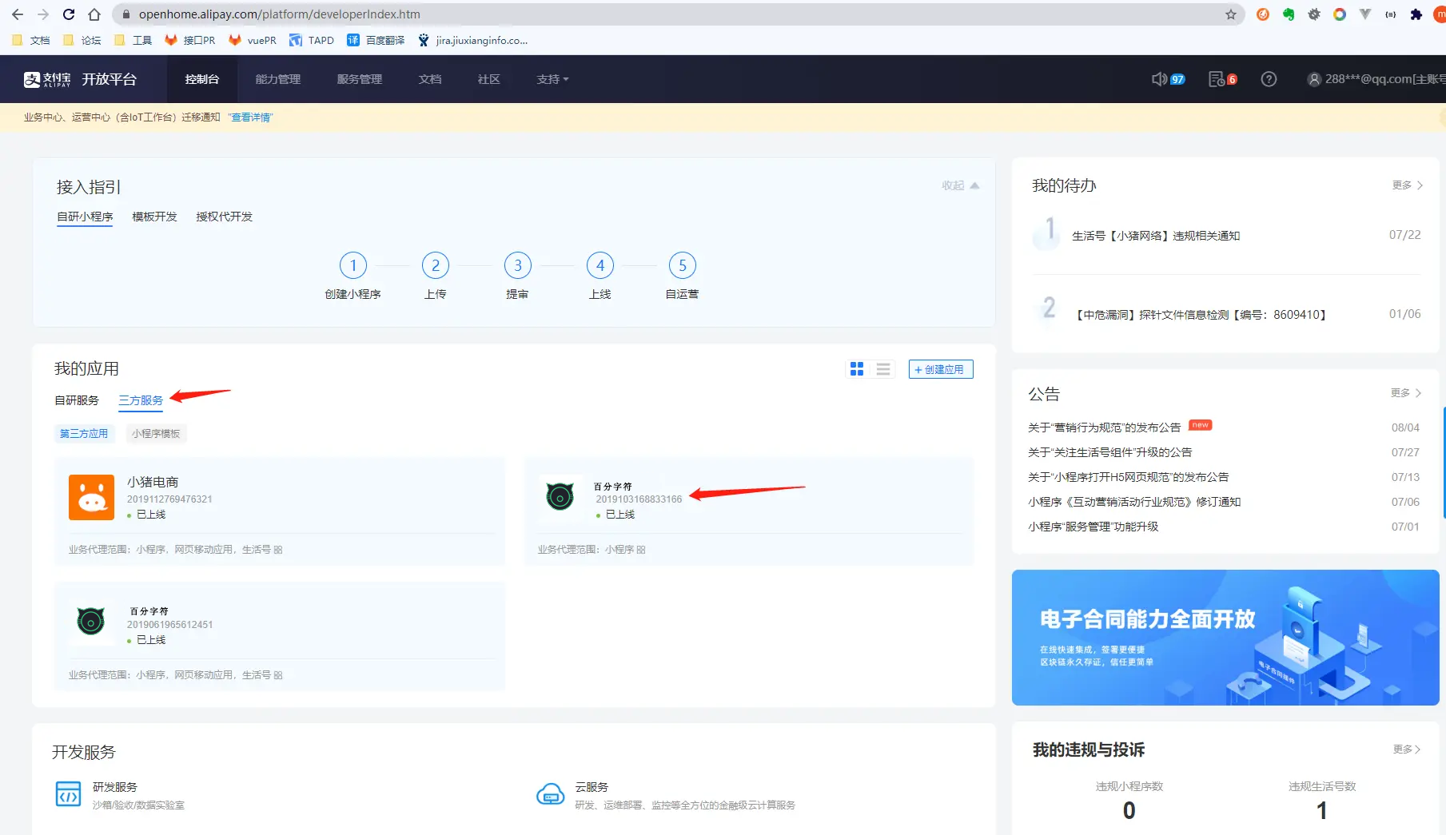1446x835 pixels.
Task: Open the 服务管理 nav tab
Action: click(x=360, y=79)
